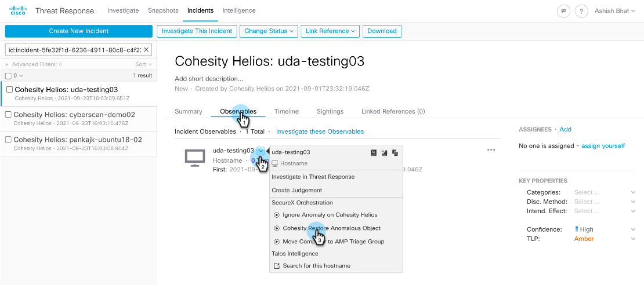Clear the incident search with the X icon
644x285 pixels.
coord(146,50)
